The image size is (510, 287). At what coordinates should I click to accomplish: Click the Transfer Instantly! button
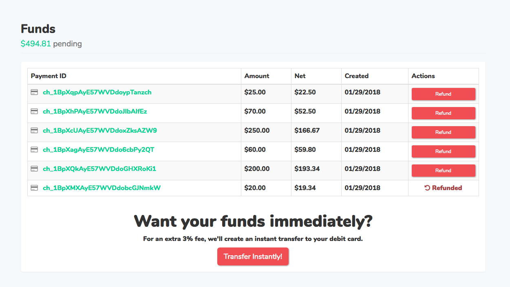[253, 256]
